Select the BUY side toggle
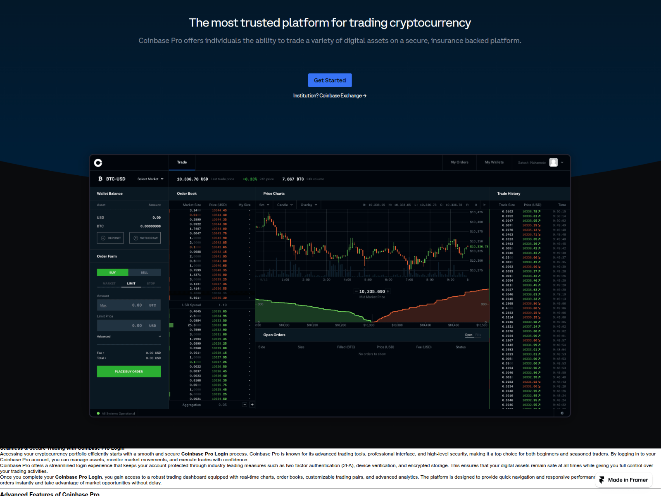This screenshot has height=496, width=661. coord(112,272)
